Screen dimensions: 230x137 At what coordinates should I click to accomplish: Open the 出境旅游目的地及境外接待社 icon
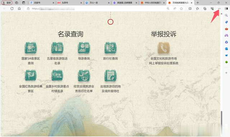click(110, 75)
